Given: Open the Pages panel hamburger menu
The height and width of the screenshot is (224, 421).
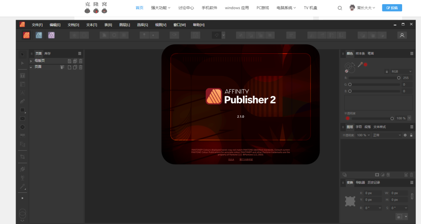Looking at the screenshot, I should (79, 54).
